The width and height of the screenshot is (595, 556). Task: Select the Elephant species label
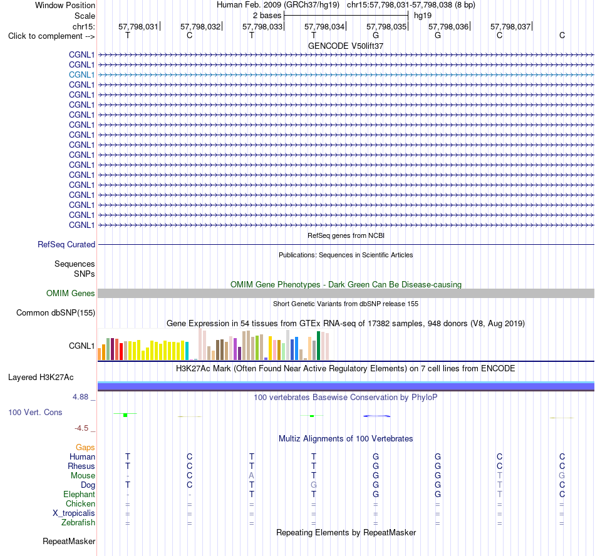pos(79,495)
